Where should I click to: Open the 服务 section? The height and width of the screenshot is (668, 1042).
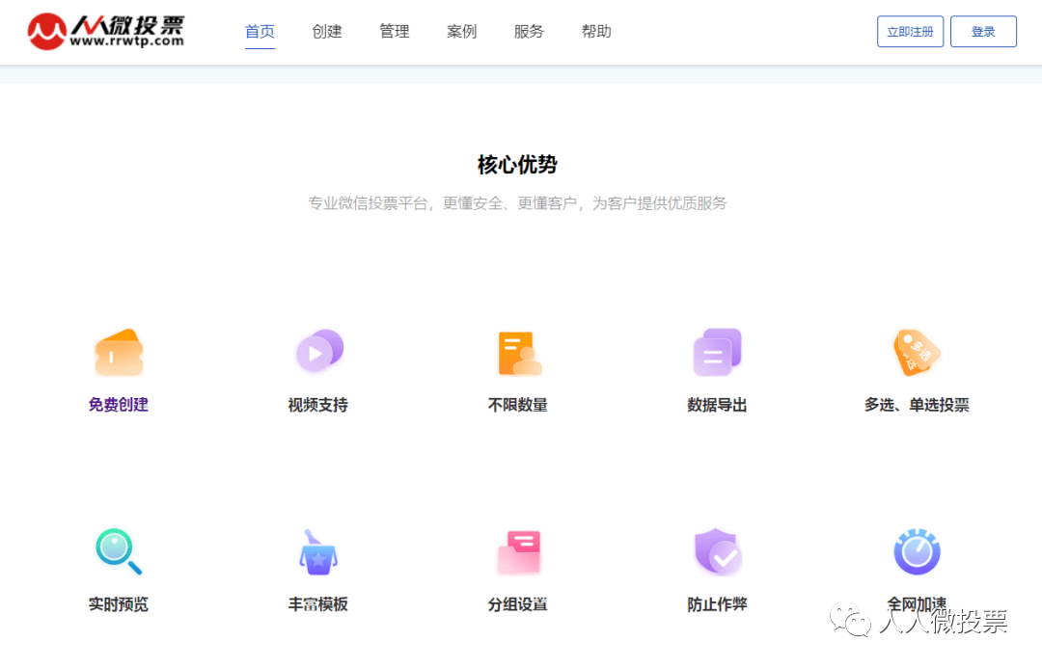click(529, 30)
